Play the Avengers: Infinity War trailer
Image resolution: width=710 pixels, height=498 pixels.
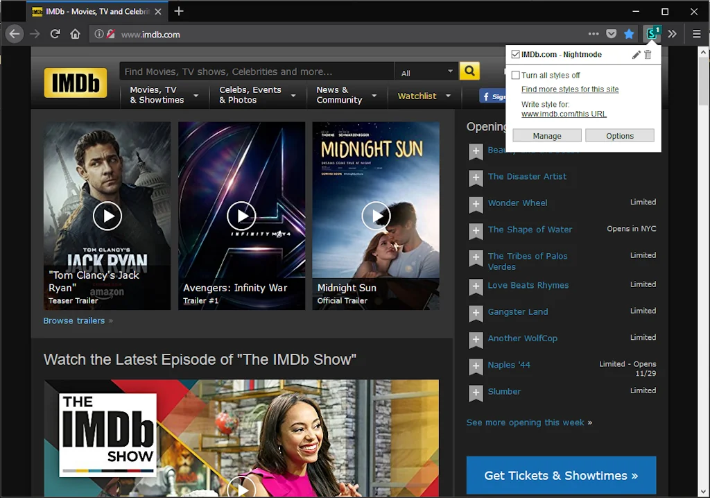click(241, 216)
